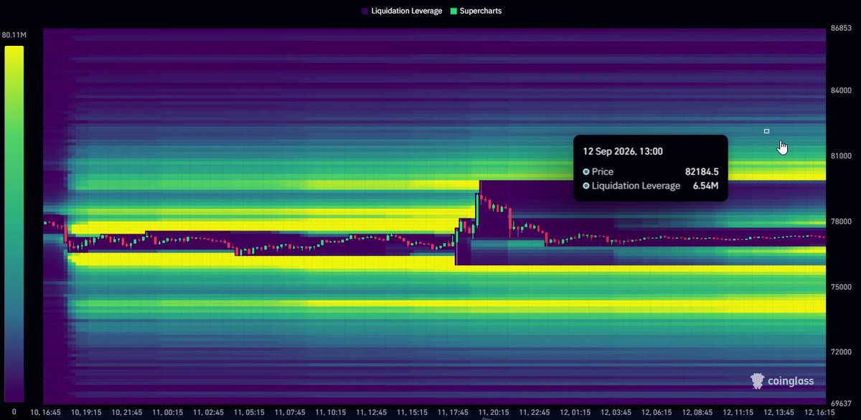Click the time axis label 11, 22:45

click(535, 414)
